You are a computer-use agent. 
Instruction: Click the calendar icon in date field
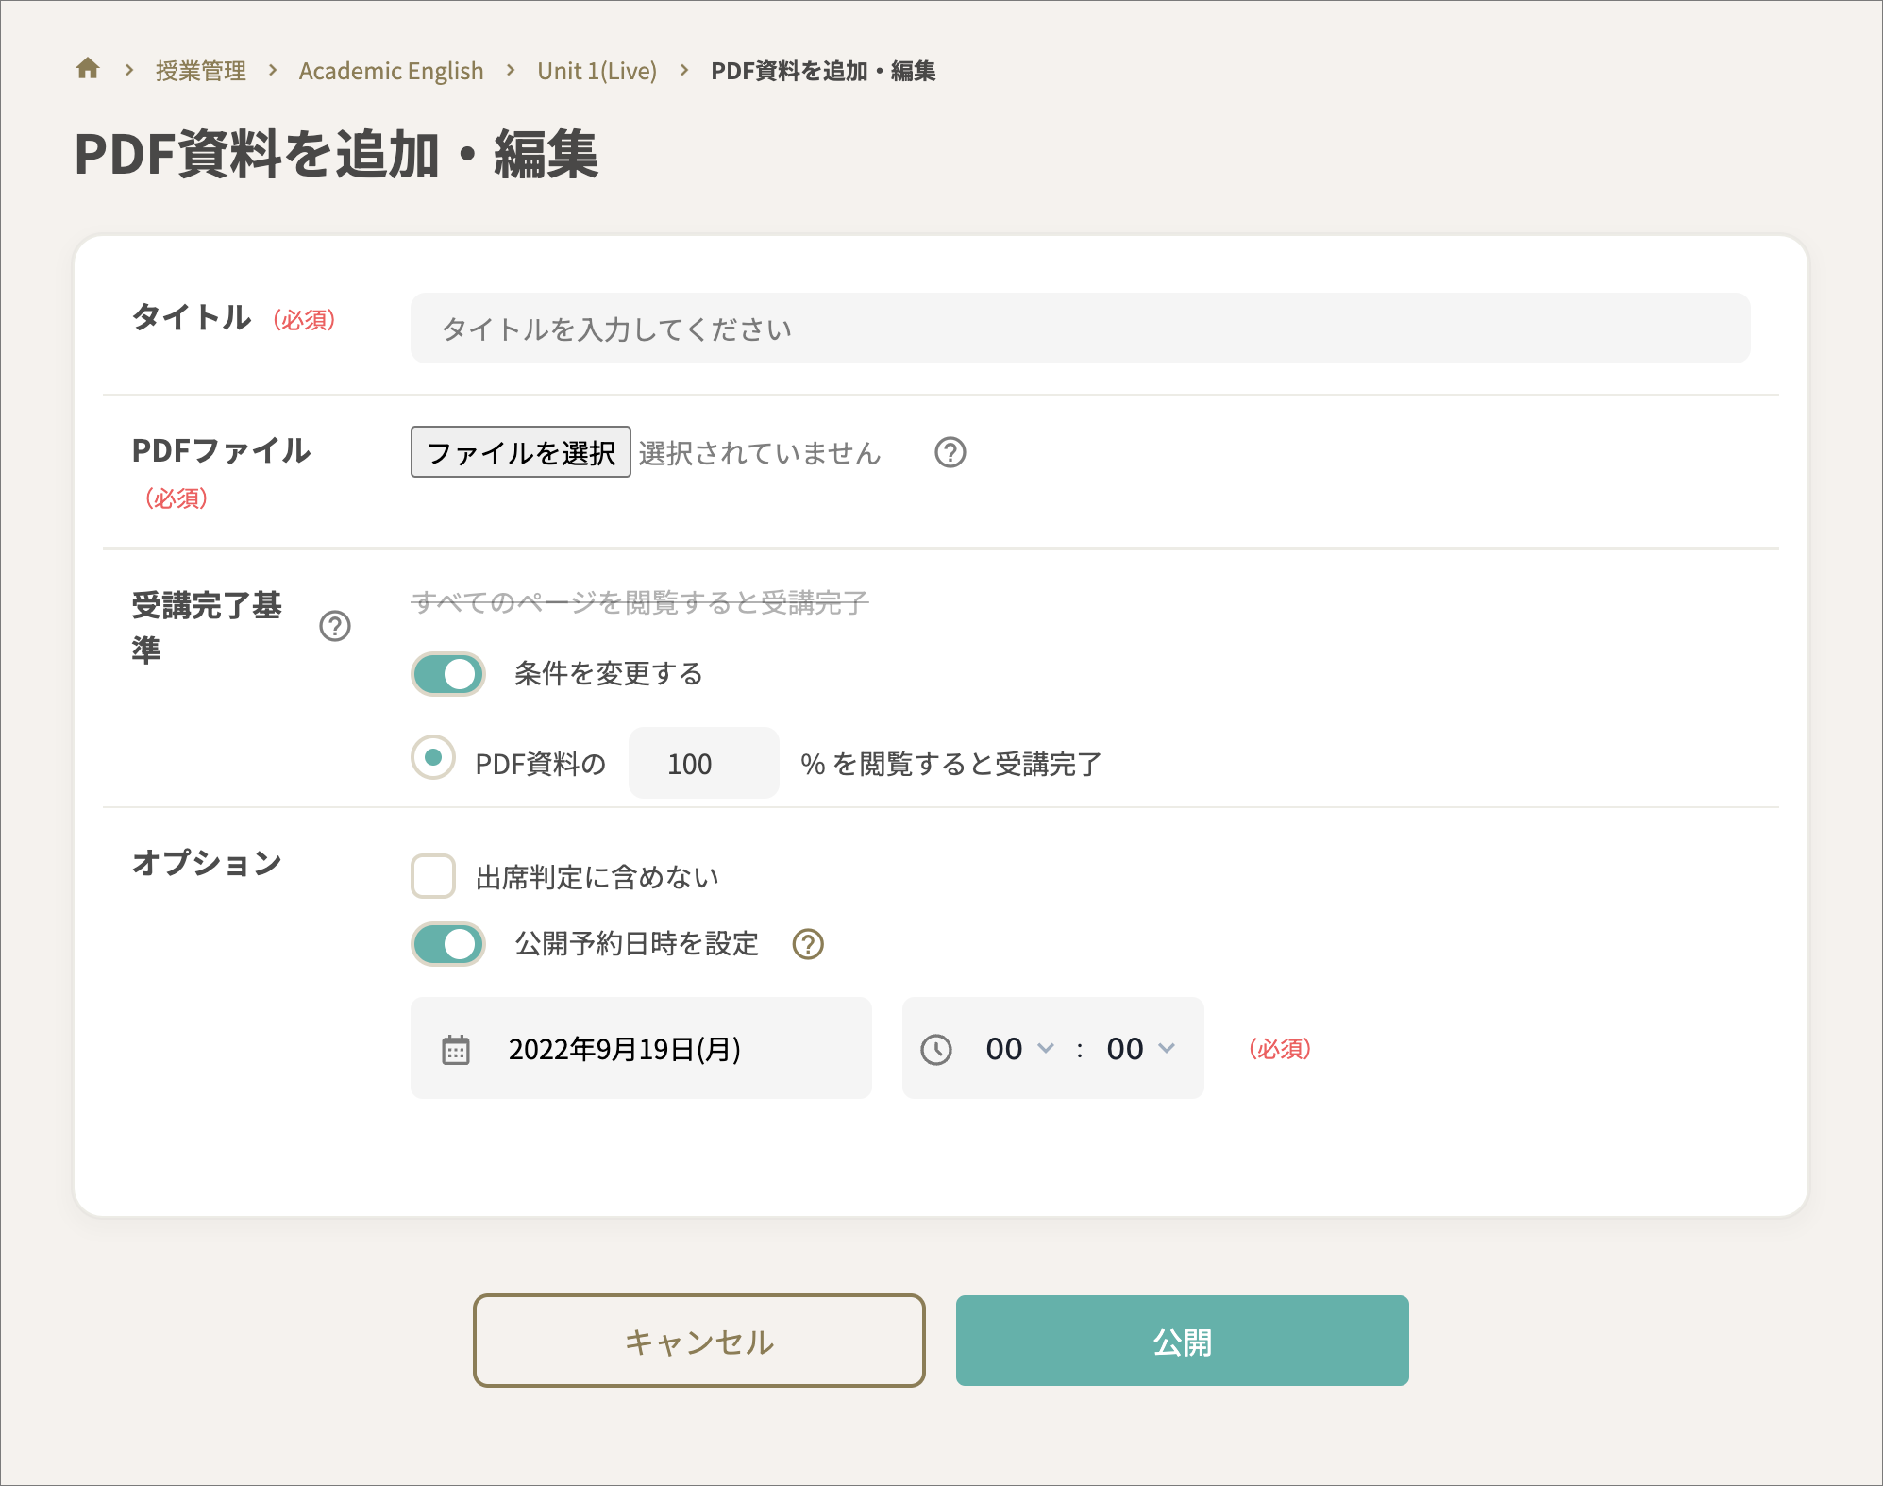[x=456, y=1050]
